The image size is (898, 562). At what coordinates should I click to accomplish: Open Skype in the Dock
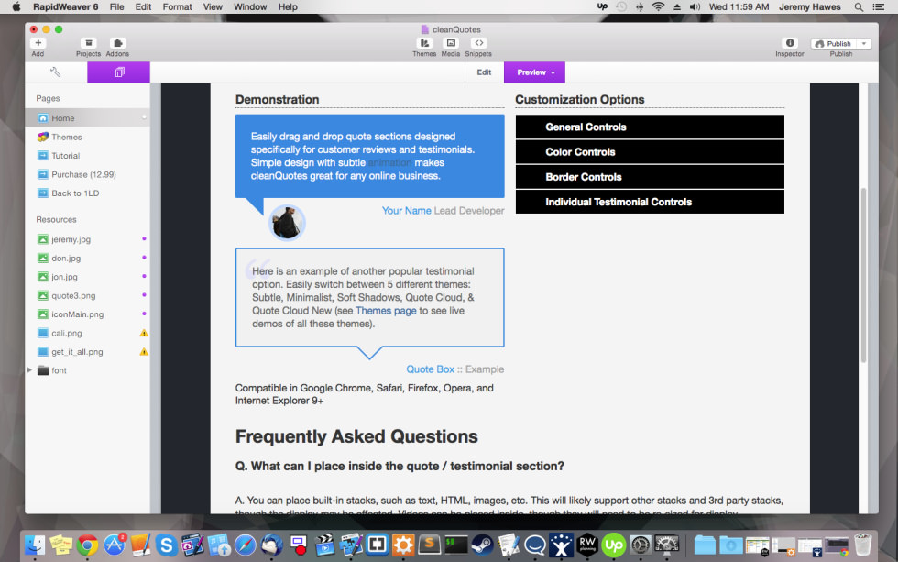(x=166, y=545)
